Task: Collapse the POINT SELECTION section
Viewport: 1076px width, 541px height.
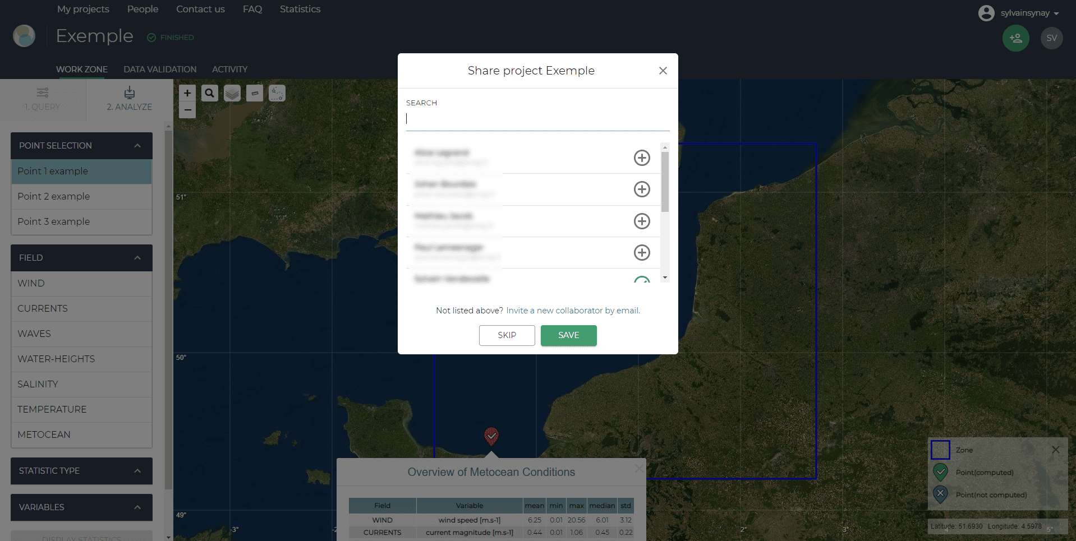Action: (x=137, y=146)
